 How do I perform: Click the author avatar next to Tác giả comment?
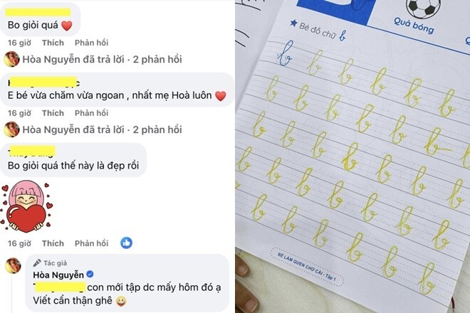point(14,265)
